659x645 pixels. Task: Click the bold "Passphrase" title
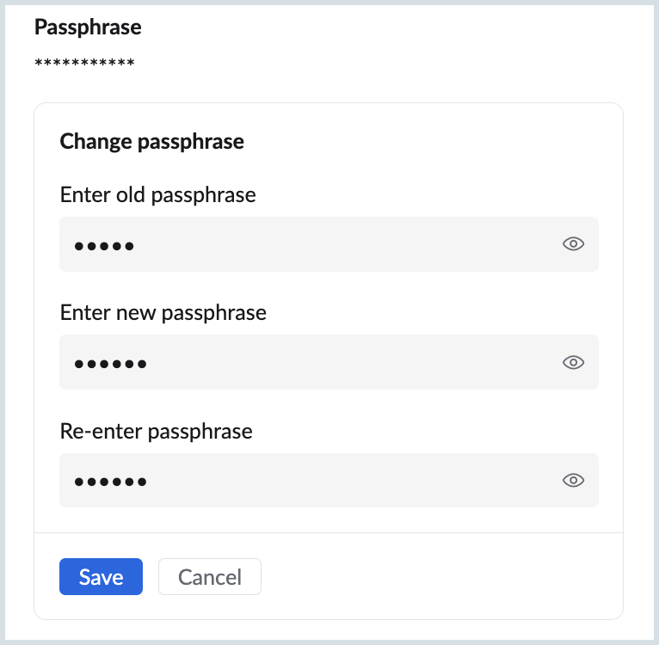tap(88, 28)
